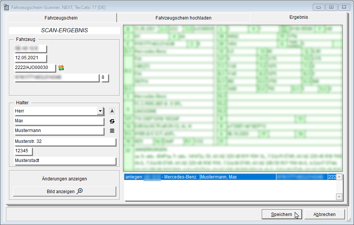Click the street field Musterstr. 32
354x225 pixels.
point(65,141)
